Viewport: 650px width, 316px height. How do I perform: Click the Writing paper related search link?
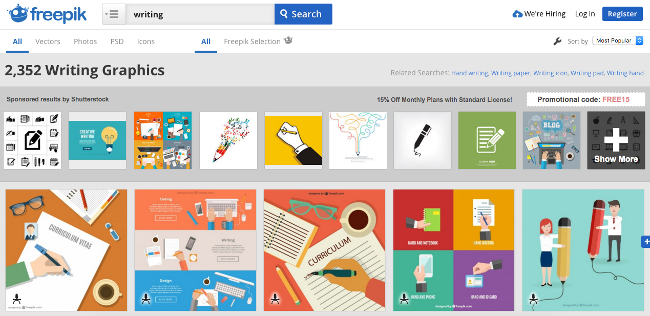(x=510, y=73)
